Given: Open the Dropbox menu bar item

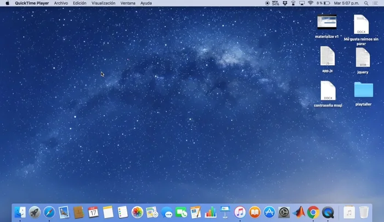Looking at the screenshot, I should point(284,3).
